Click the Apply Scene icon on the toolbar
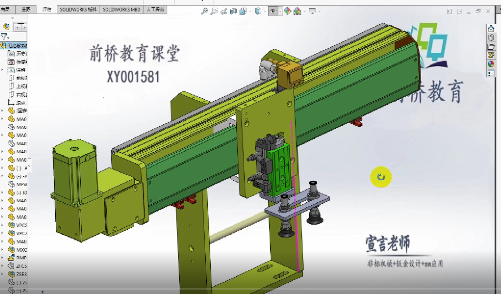 (297, 11)
